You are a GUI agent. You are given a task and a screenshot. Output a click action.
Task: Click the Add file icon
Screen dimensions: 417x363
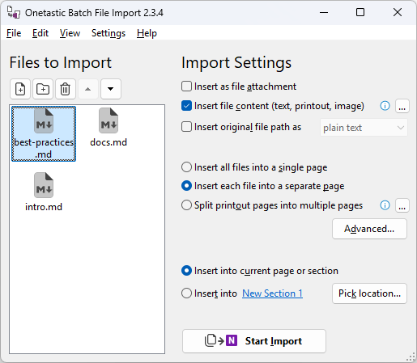(20, 89)
